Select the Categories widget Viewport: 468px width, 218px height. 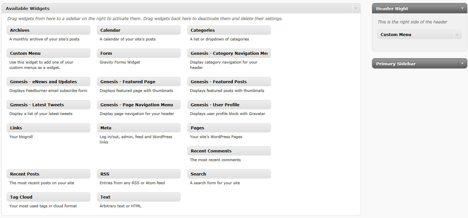point(229,30)
